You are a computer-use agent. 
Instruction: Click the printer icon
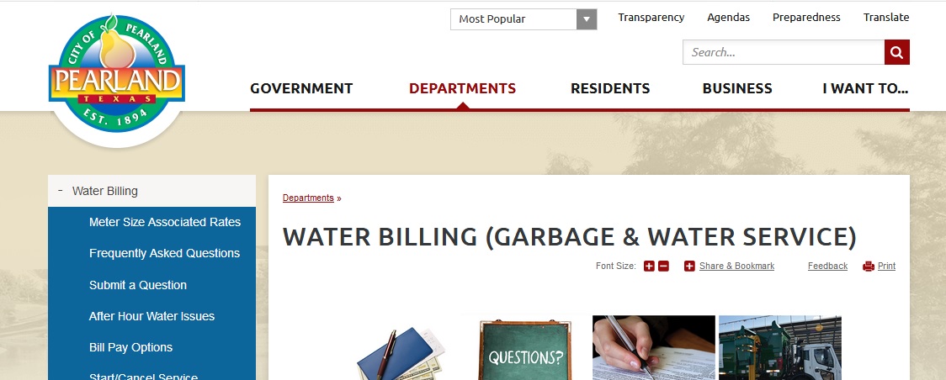click(x=869, y=267)
